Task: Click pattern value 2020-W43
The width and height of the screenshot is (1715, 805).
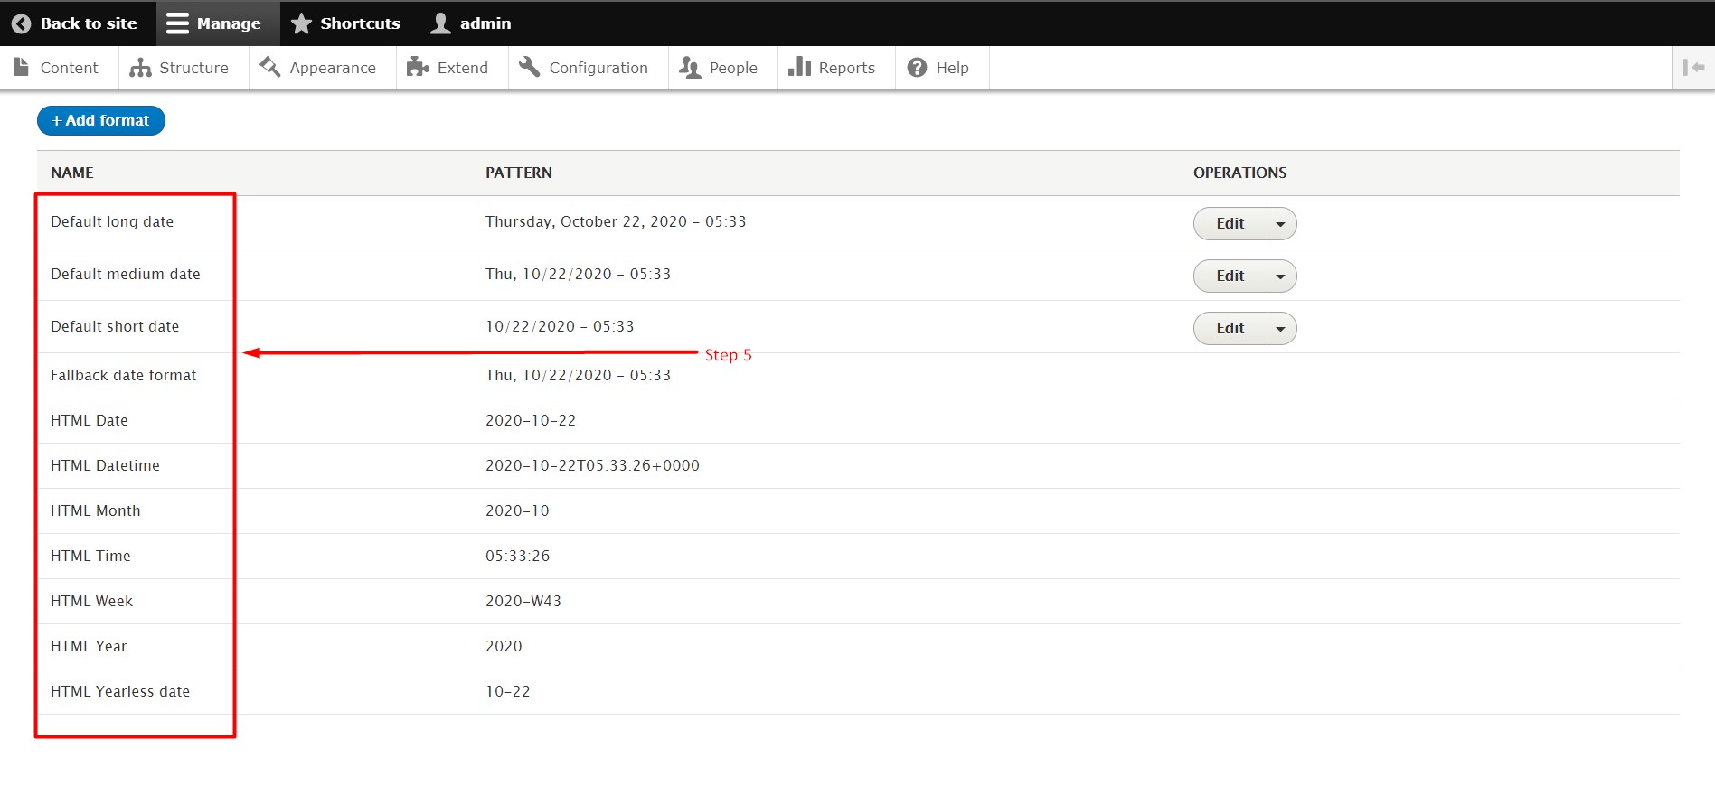Action: tap(523, 601)
